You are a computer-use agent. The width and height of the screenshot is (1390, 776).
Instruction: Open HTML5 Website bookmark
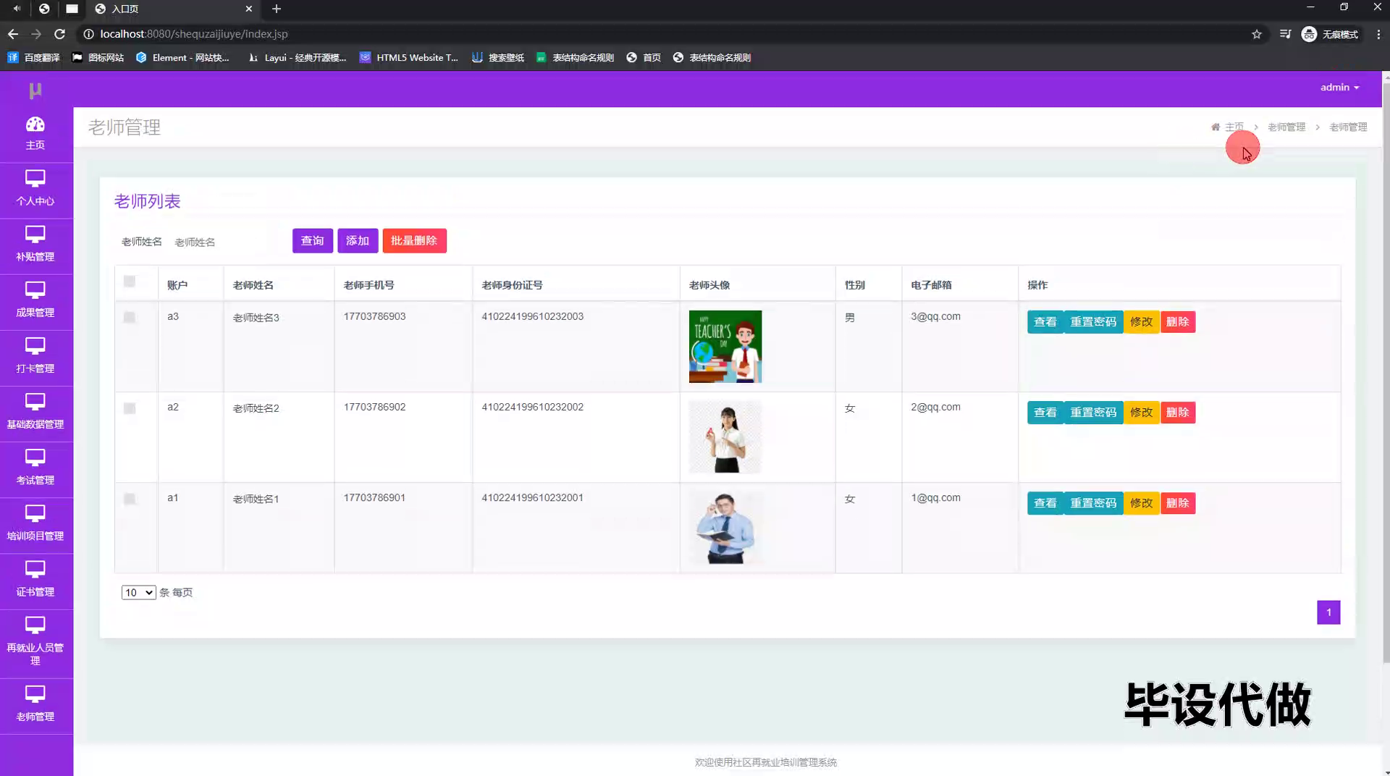(x=409, y=57)
